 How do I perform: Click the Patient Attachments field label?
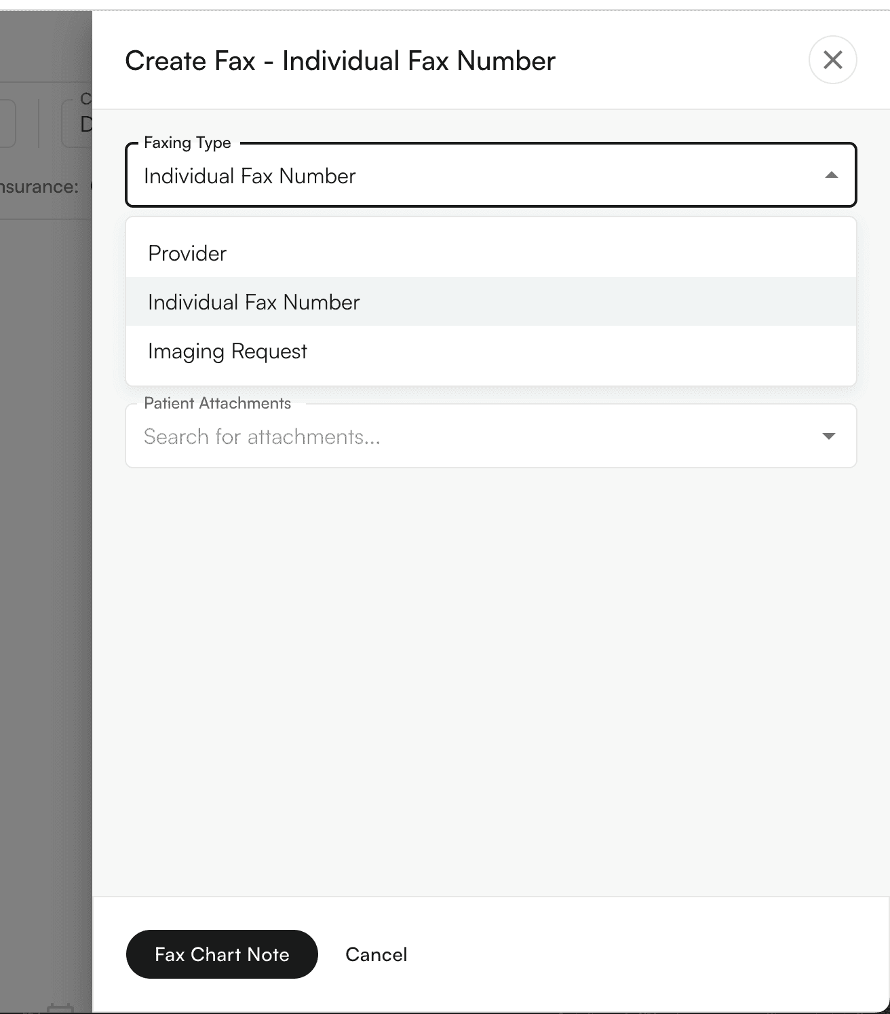tap(217, 403)
